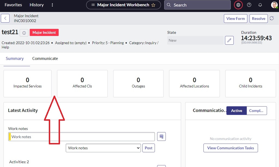
Task: Click the Post button
Action: tap(149, 148)
